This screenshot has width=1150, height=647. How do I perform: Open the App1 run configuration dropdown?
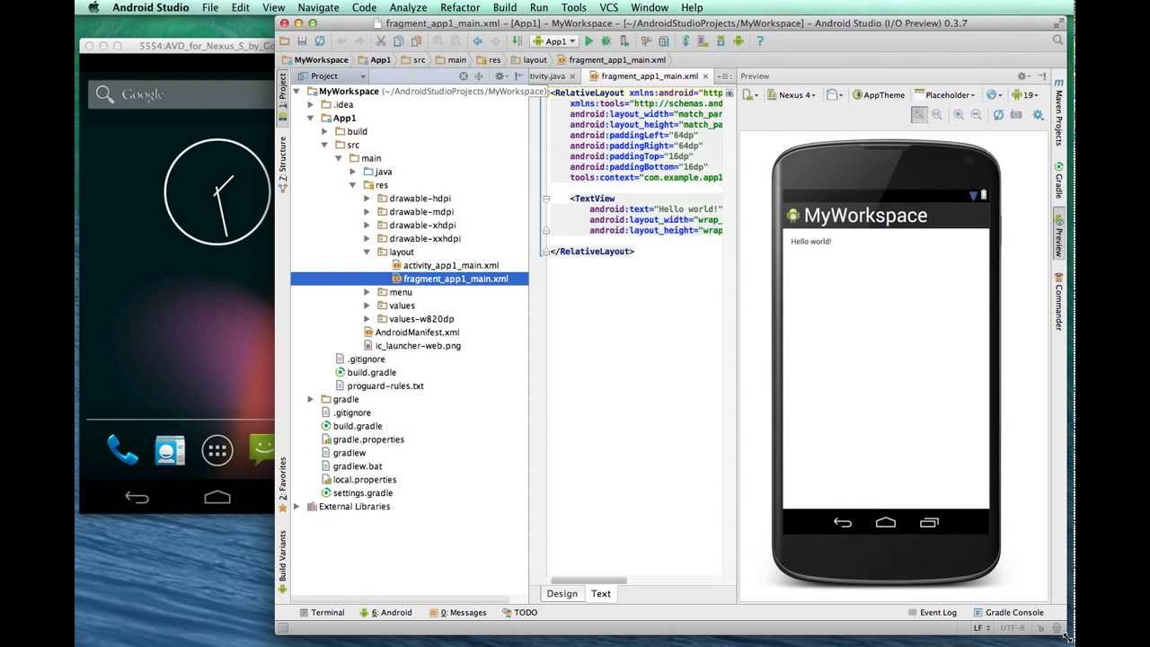coord(554,41)
